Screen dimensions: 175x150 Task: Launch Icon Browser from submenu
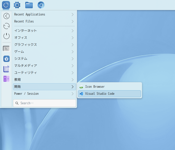coord(109,87)
